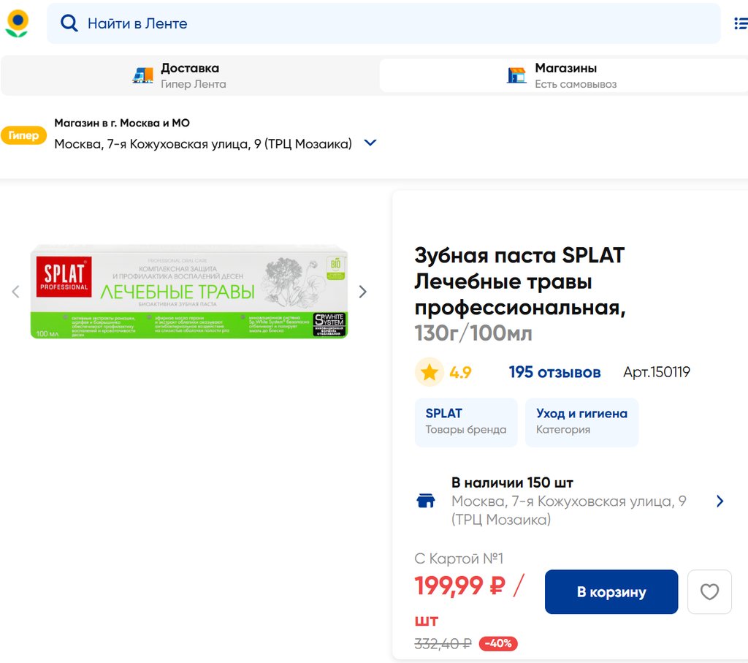Click the SPLAT toothpaste product image
This screenshot has width=748, height=663.
[x=189, y=292]
